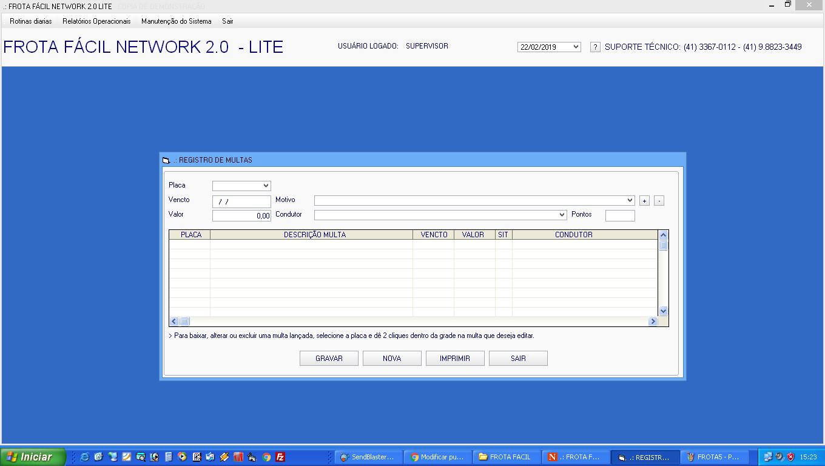Open the red antivirus icon in the system tray

(790, 457)
